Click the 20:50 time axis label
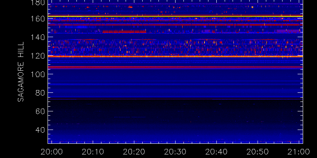This screenshot has height=158, width=317. pyautogui.click(x=258, y=152)
